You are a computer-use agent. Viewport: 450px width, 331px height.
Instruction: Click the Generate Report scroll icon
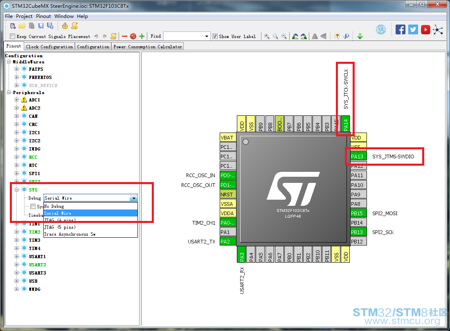coord(74,26)
